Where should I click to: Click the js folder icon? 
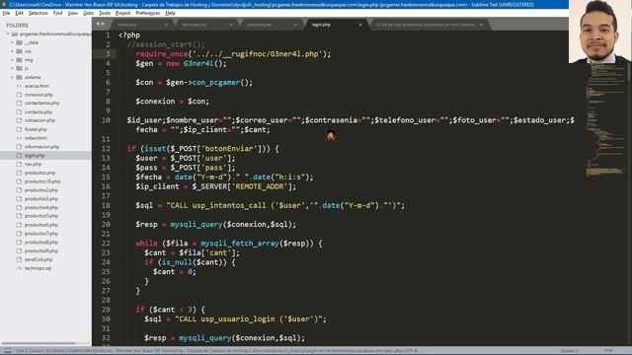[19, 68]
